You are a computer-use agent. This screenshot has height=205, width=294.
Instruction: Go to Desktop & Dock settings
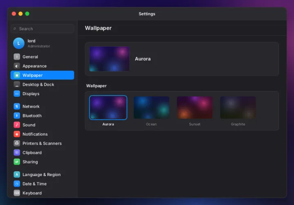point(42,85)
